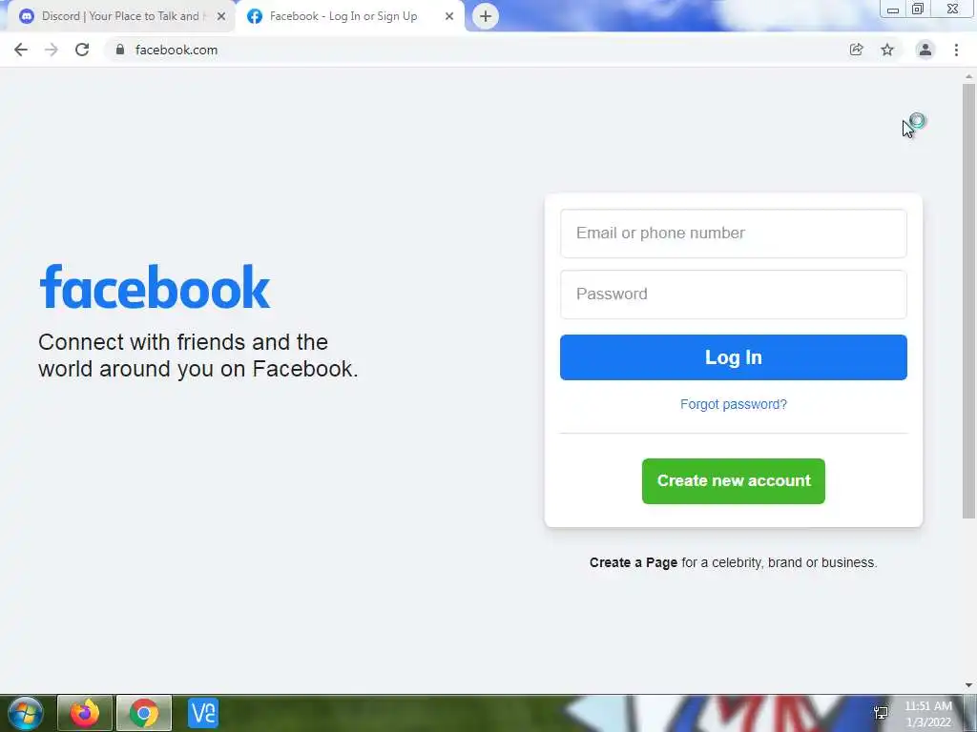Image resolution: width=977 pixels, height=732 pixels.
Task: Open a new tab with the plus button
Action: pyautogui.click(x=486, y=16)
